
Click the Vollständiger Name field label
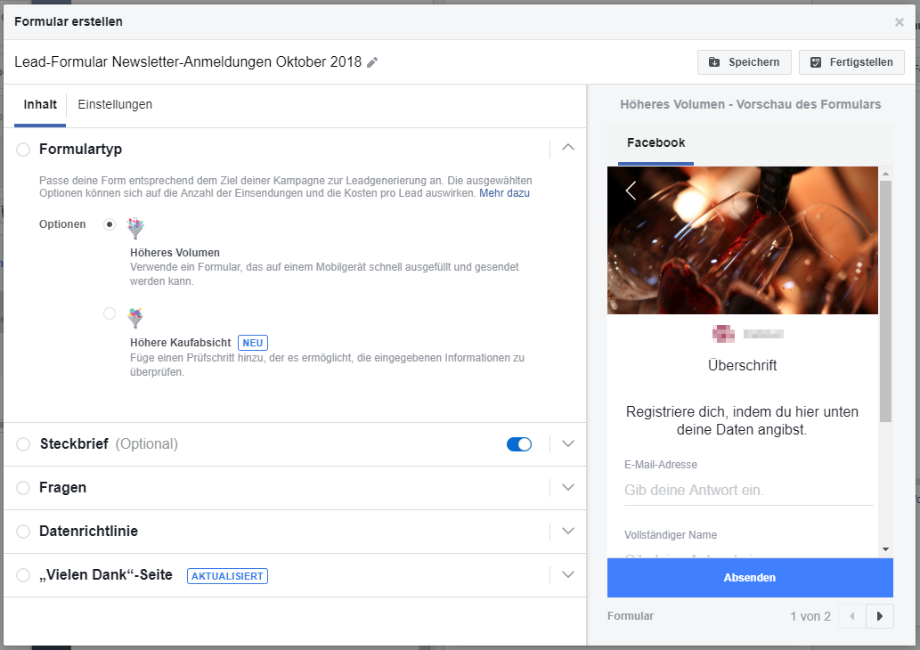click(x=671, y=535)
